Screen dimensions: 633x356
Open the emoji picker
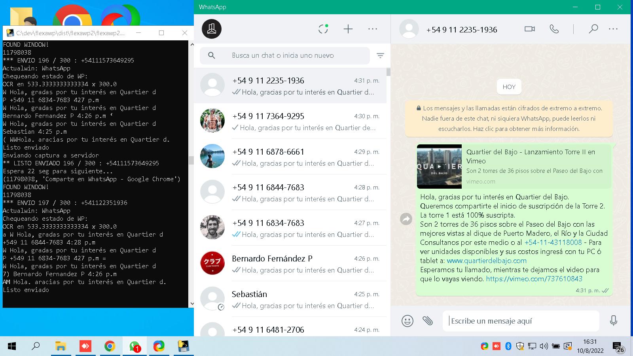pos(407,320)
